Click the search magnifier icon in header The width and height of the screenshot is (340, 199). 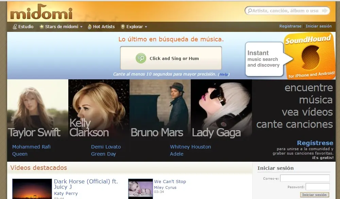click(x=250, y=11)
